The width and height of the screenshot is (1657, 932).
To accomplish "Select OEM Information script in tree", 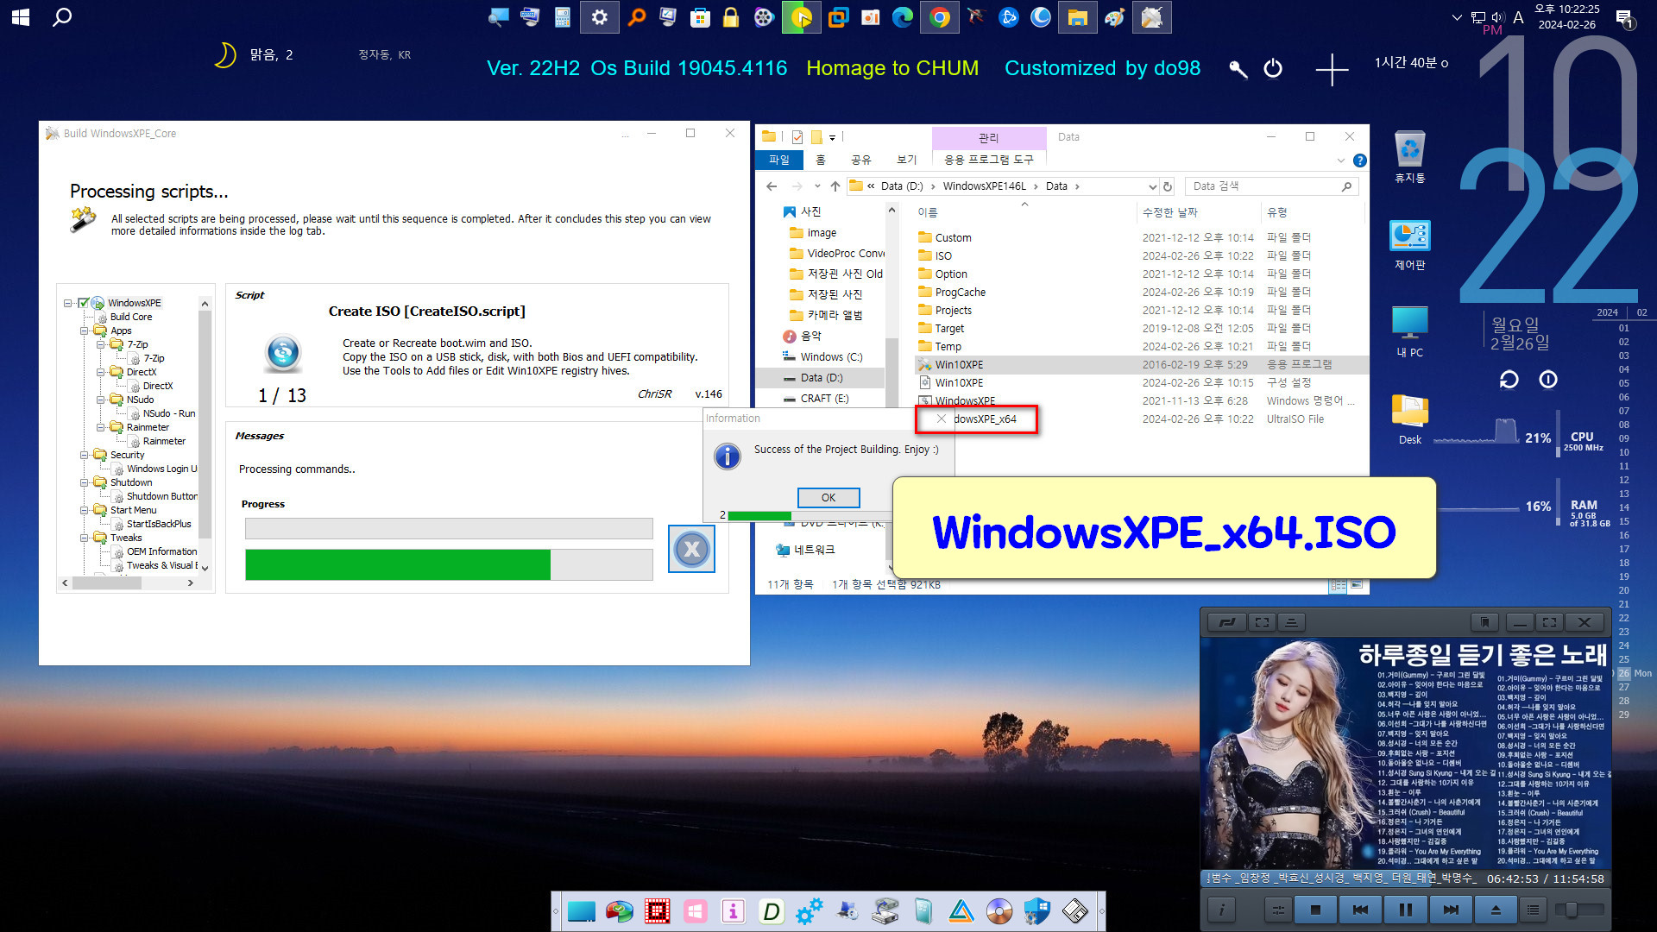I will 161,551.
